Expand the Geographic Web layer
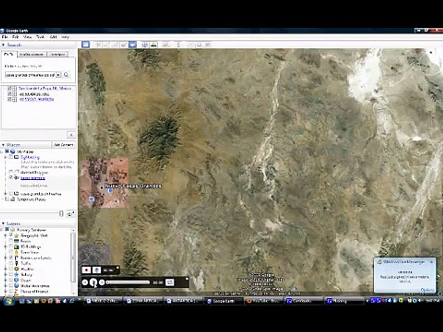The width and height of the screenshot is (443, 332). [x=6, y=235]
